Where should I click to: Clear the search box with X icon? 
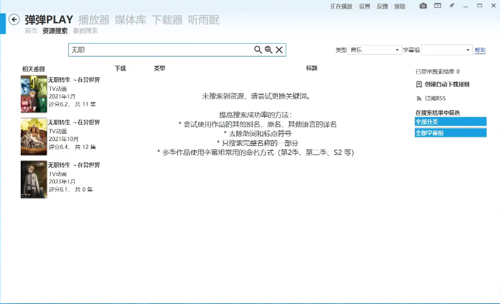pyautogui.click(x=279, y=50)
